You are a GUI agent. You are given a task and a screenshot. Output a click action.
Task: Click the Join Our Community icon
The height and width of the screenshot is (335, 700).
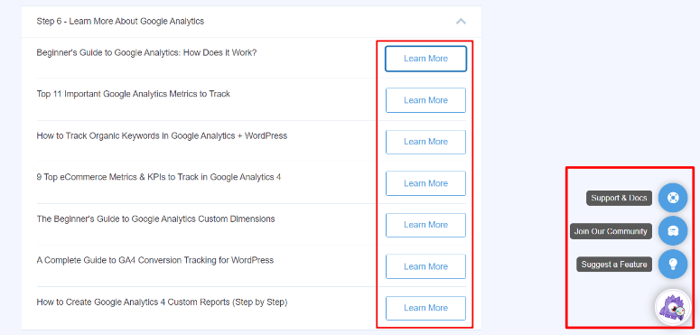click(673, 231)
